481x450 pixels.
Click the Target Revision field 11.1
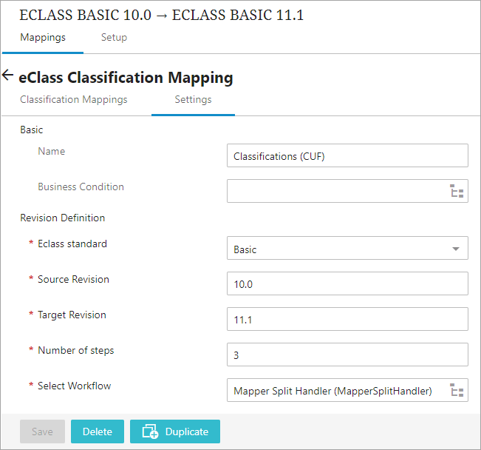(347, 319)
